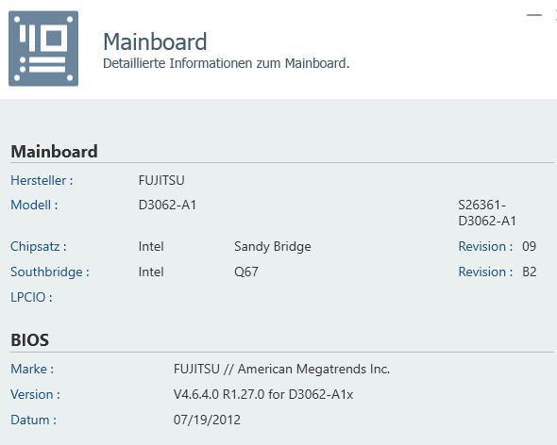Select the BIOS date 07/19/2012
The width and height of the screenshot is (557, 445).
[x=207, y=420]
